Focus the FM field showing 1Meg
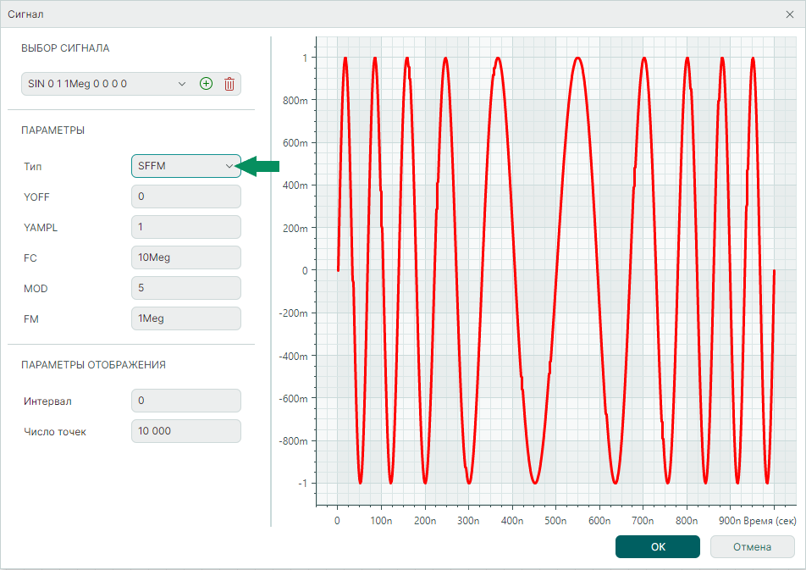The width and height of the screenshot is (806, 570). pos(186,318)
